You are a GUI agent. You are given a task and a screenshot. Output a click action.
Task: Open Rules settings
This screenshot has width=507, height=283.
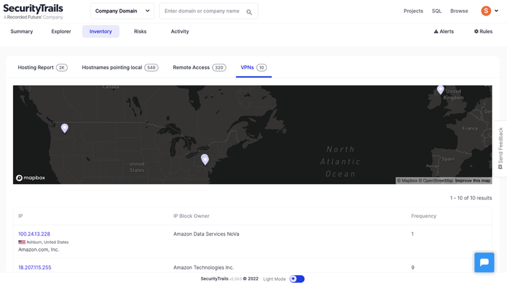[x=483, y=32]
